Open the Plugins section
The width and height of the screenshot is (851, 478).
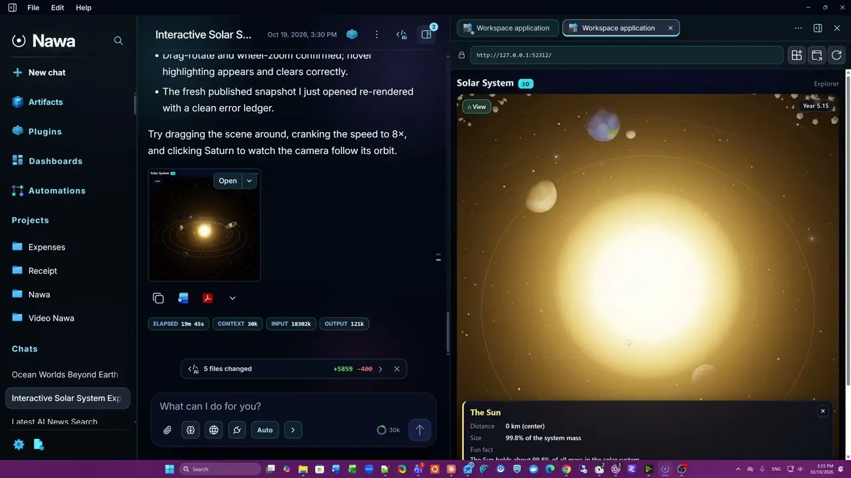37,131
